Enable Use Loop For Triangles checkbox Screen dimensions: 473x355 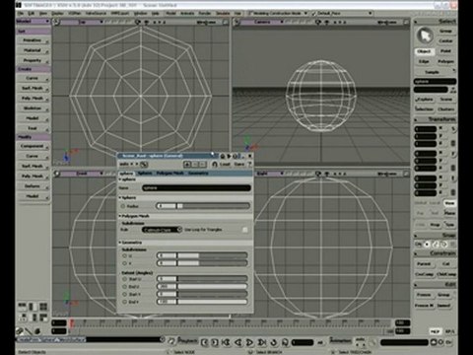coord(245,230)
